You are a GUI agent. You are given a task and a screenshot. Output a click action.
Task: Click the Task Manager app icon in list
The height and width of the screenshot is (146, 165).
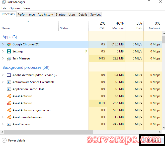9,58
